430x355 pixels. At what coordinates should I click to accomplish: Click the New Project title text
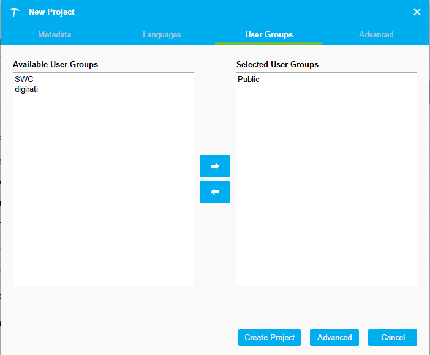(51, 12)
